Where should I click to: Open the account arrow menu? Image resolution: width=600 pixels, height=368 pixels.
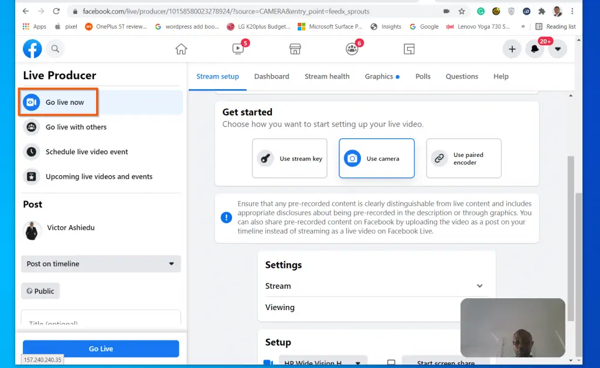558,49
